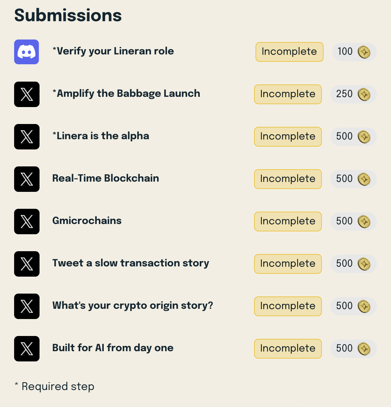Open What's your crypto origin story? task

tap(132, 306)
